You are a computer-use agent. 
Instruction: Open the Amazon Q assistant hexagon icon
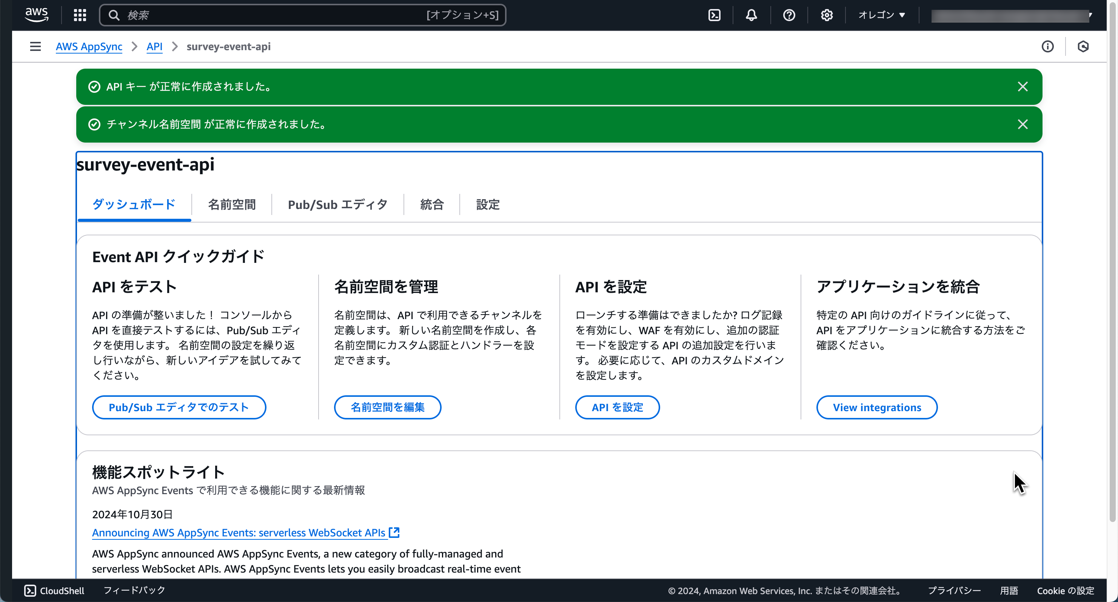click(x=1083, y=46)
